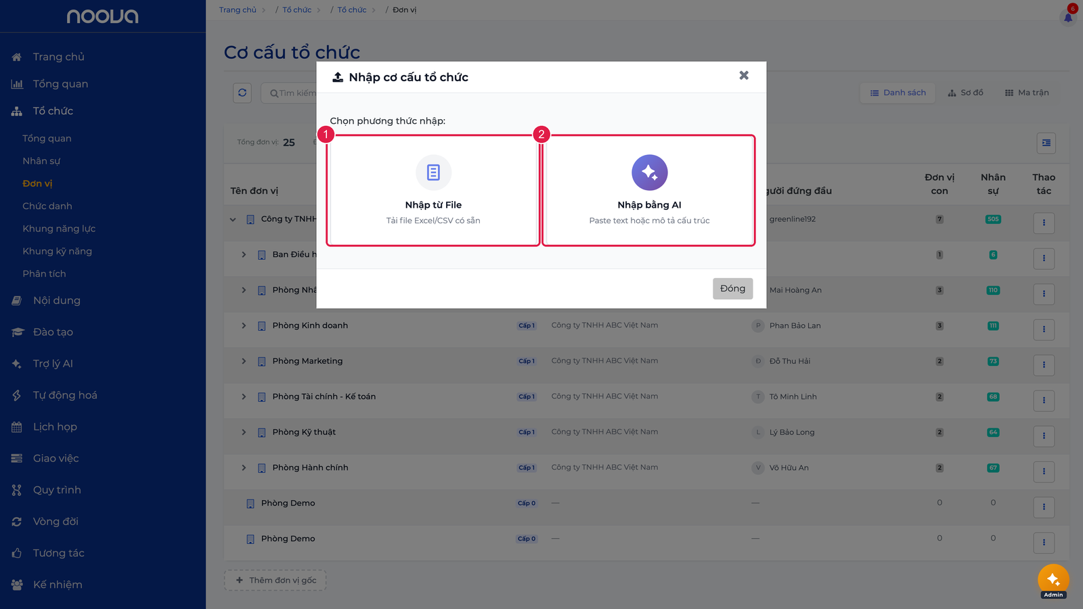Switch to the Danh sách view tab
Viewport: 1083px width, 609px height.
pyautogui.click(x=898, y=93)
